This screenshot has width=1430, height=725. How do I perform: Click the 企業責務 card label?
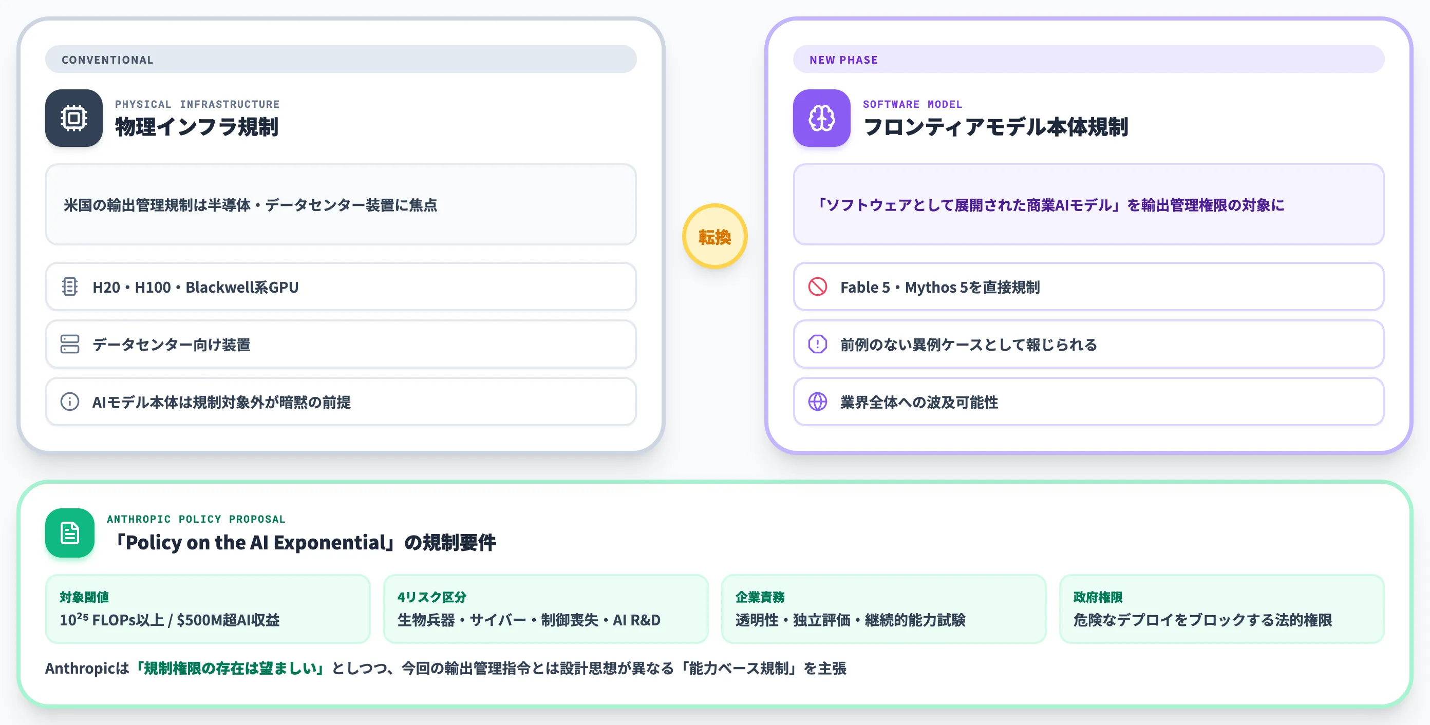760,597
